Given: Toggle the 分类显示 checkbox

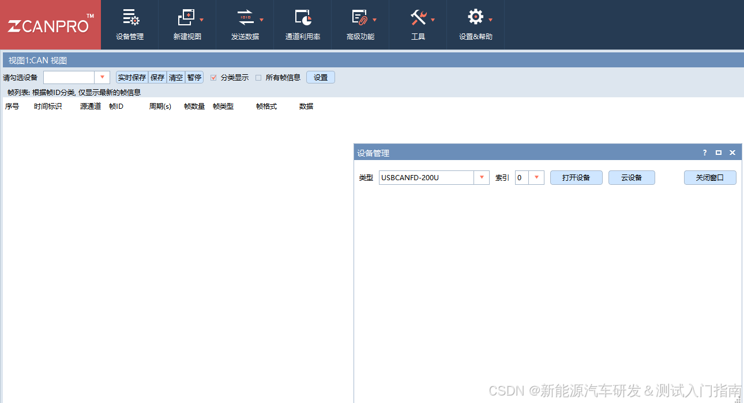Looking at the screenshot, I should 213,78.
